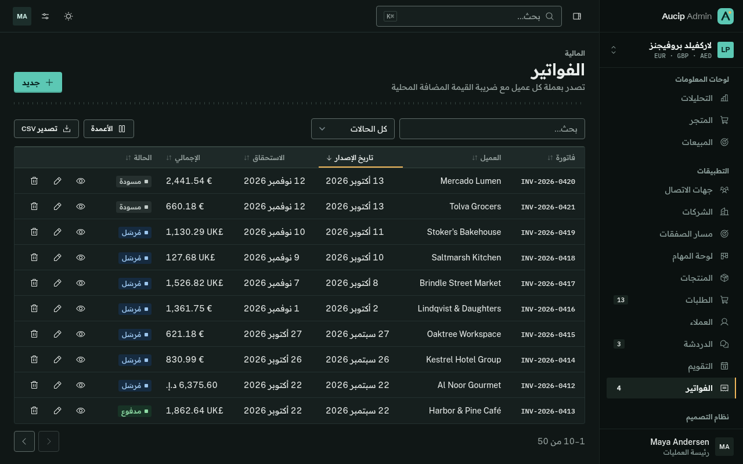
Task: Click the Aucip logo icon
Action: click(726, 16)
